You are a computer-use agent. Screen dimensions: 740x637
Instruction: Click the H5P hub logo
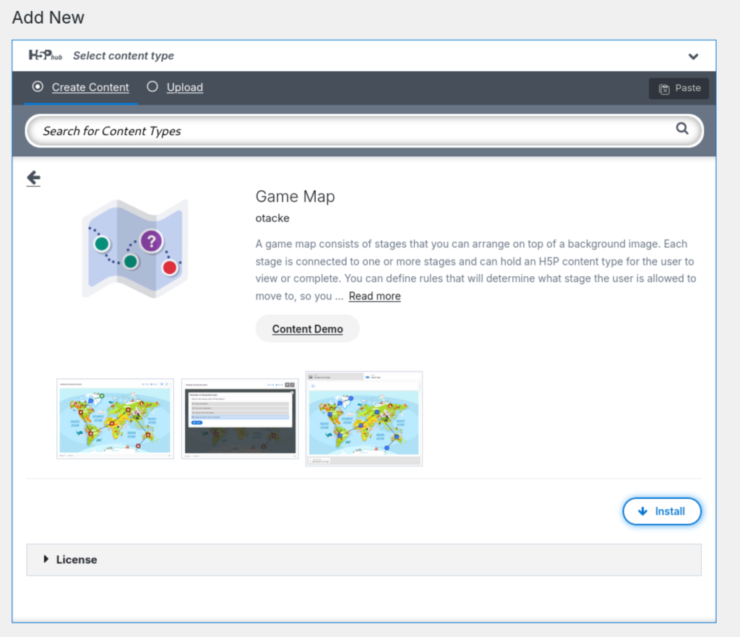pos(46,56)
